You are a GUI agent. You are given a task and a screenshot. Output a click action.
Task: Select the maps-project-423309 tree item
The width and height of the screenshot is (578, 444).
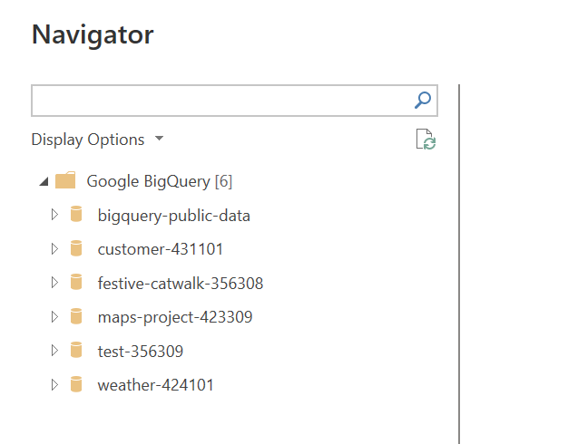coord(175,317)
